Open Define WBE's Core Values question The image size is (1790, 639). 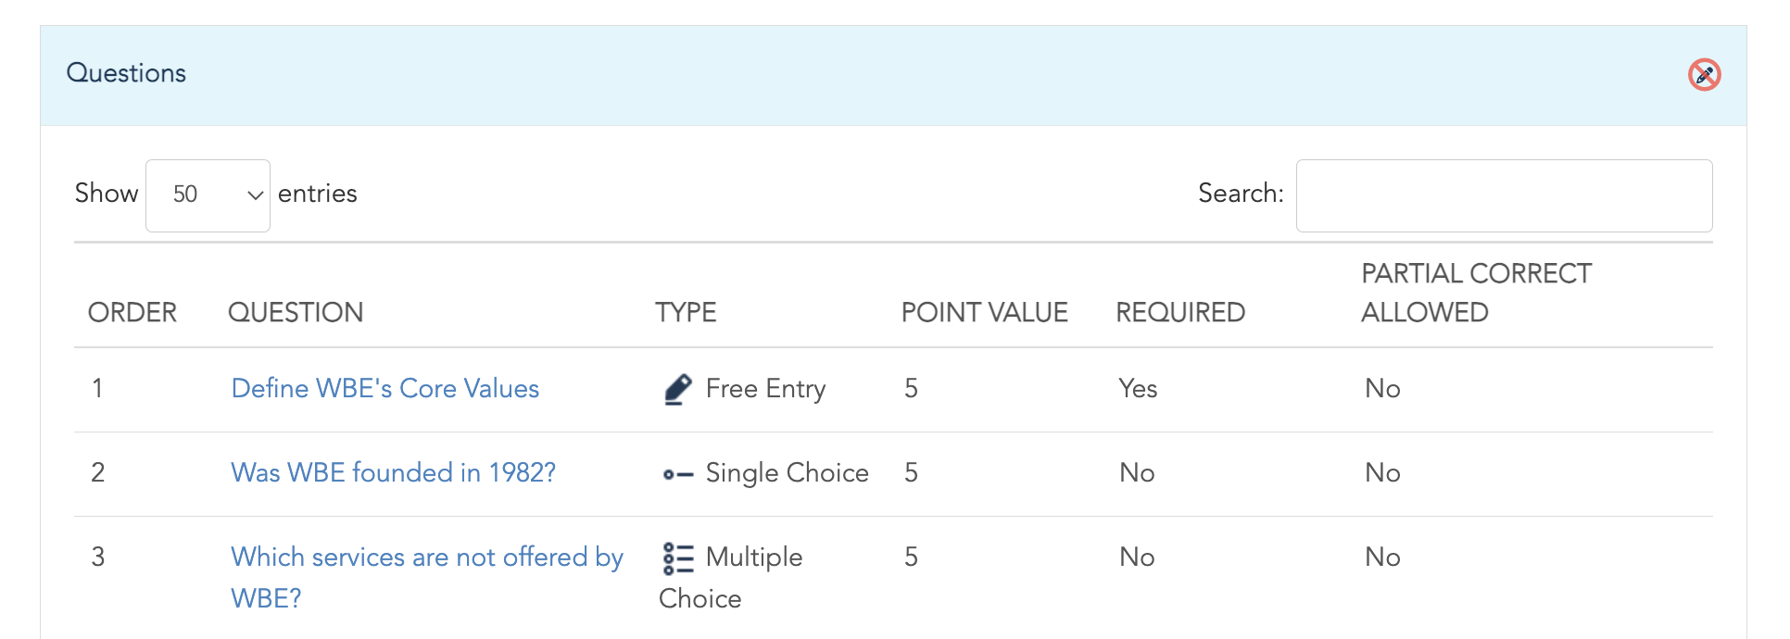[385, 388]
